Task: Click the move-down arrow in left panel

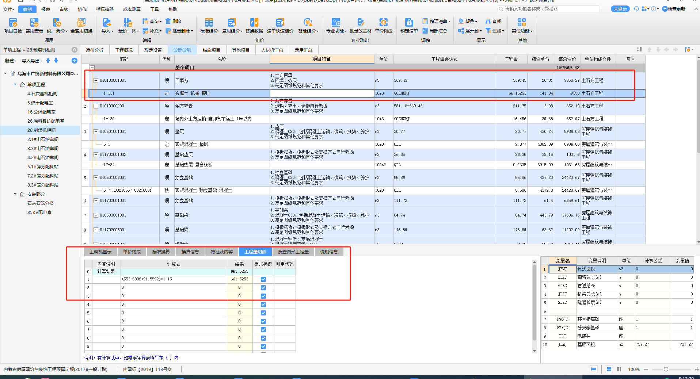Action: (x=56, y=61)
